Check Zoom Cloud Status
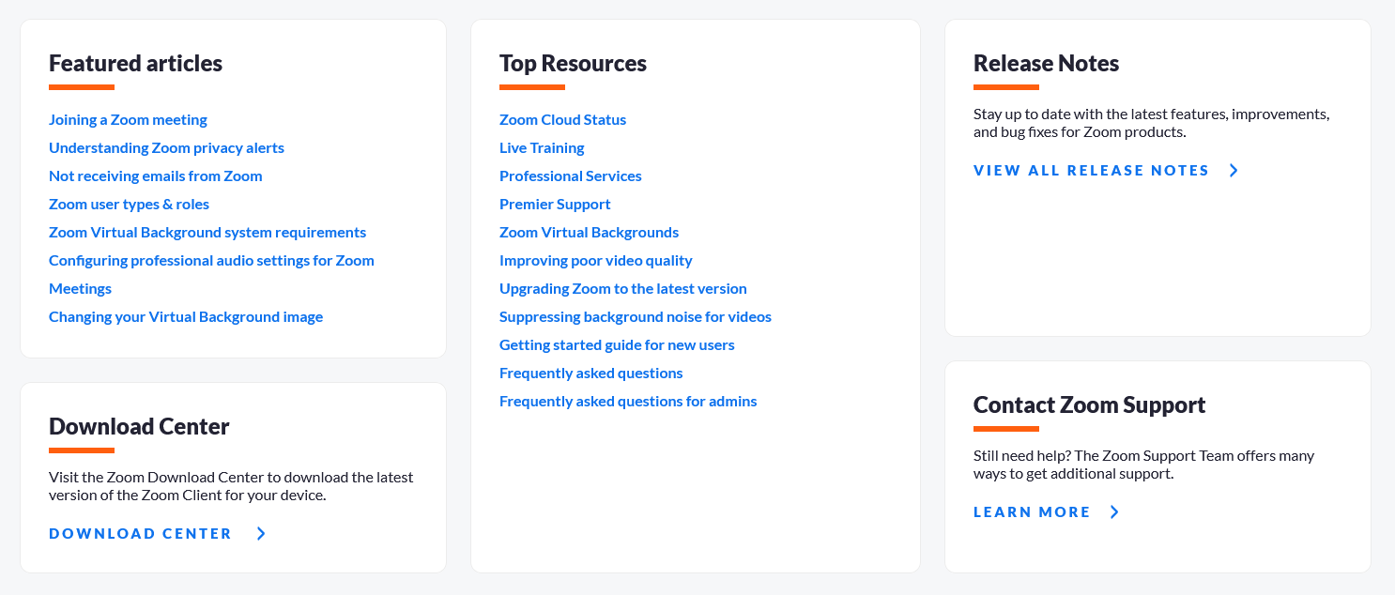Viewport: 1395px width, 595px height. pyautogui.click(x=562, y=119)
